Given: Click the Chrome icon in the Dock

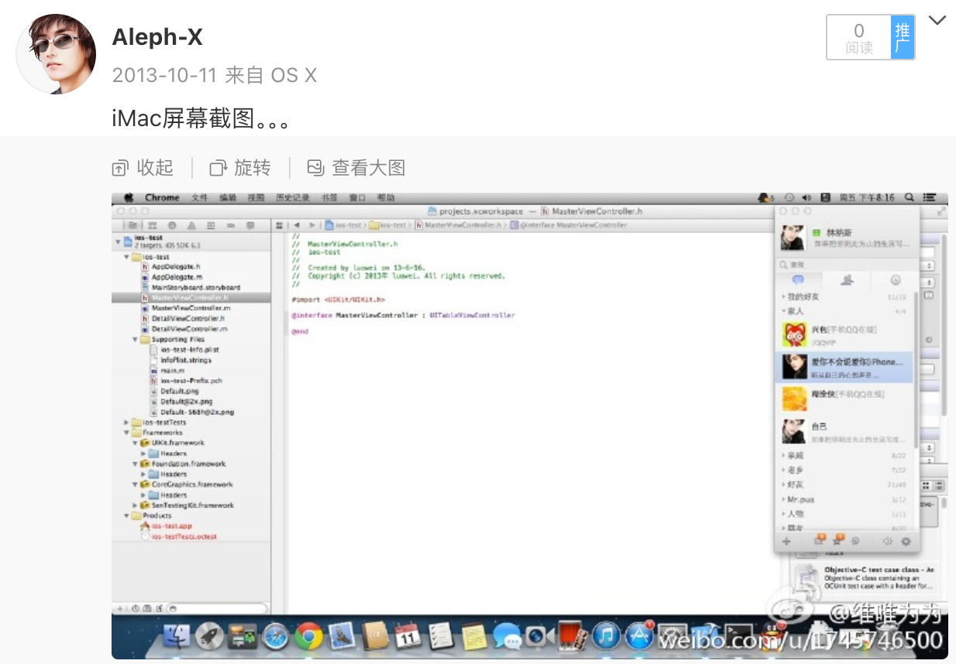Looking at the screenshot, I should tap(308, 636).
